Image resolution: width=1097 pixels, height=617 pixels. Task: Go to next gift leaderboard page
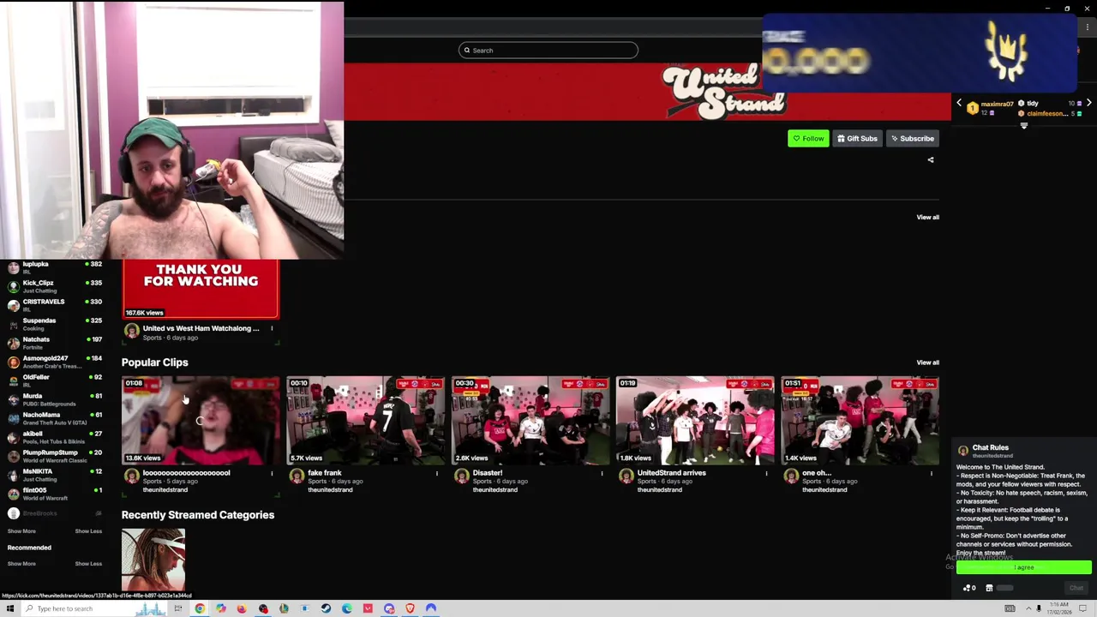point(1088,103)
